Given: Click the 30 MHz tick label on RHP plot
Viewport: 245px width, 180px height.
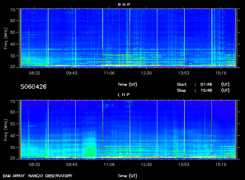Looking at the screenshot, I should [x=13, y=56].
